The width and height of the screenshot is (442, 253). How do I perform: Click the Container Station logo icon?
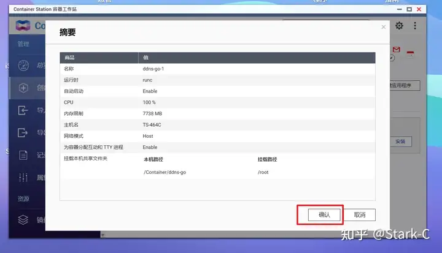point(23,26)
